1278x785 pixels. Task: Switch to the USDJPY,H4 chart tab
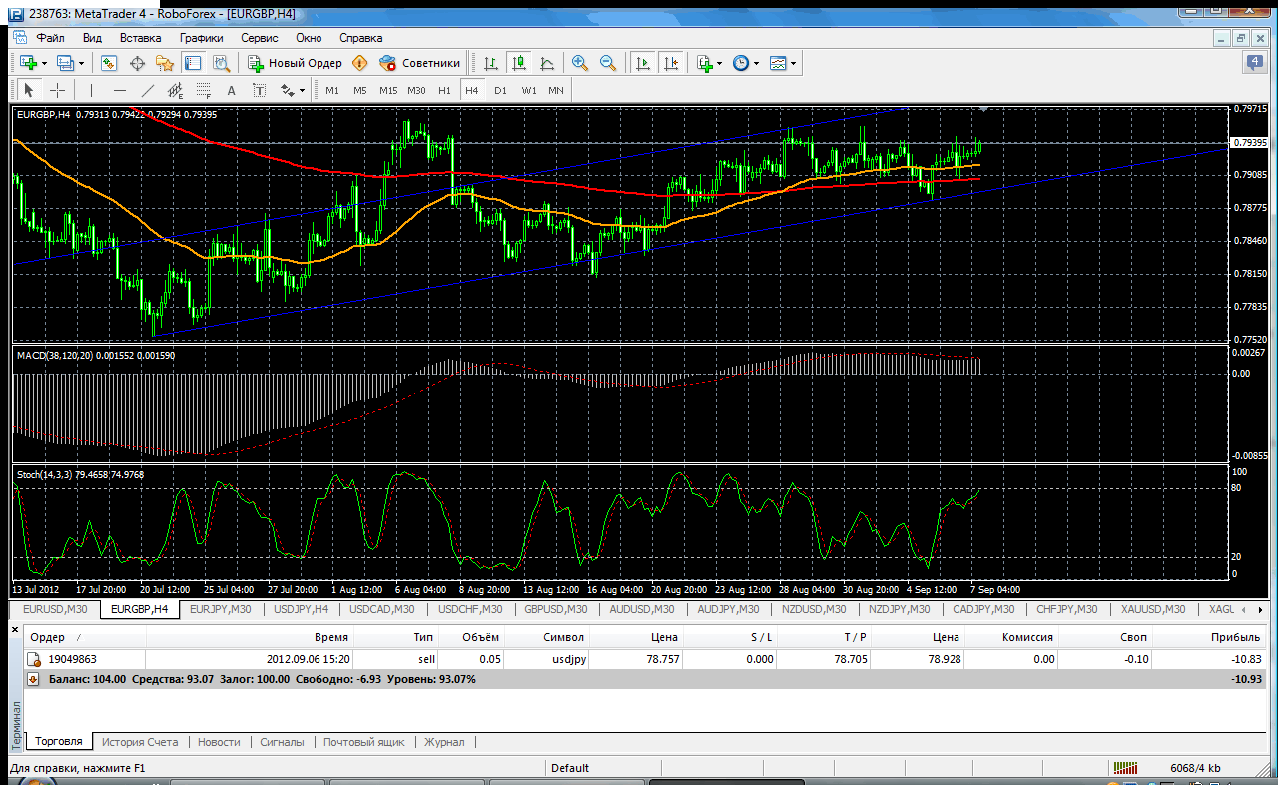(301, 608)
